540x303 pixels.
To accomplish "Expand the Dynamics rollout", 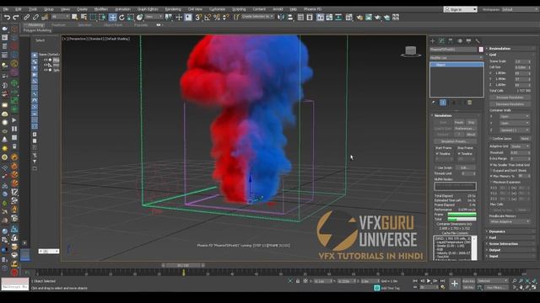I will (497, 231).
